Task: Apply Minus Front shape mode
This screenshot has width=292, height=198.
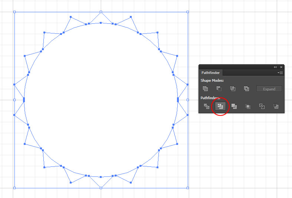Action: tap(219, 89)
